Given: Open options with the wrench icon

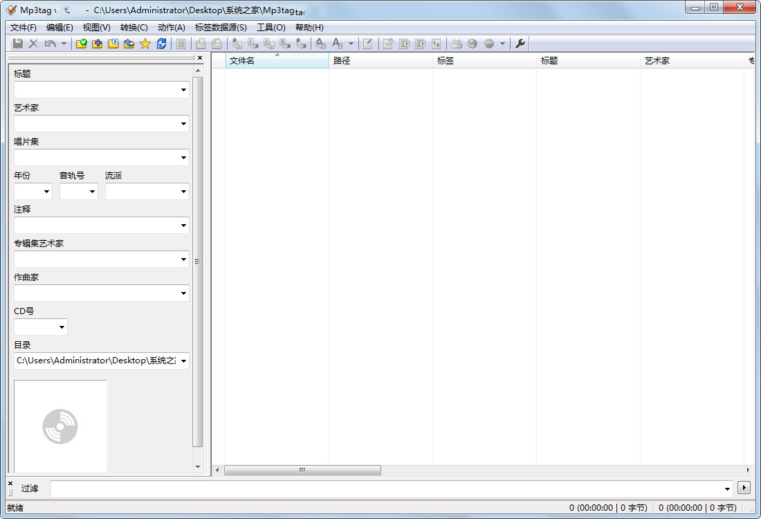Looking at the screenshot, I should (x=520, y=44).
